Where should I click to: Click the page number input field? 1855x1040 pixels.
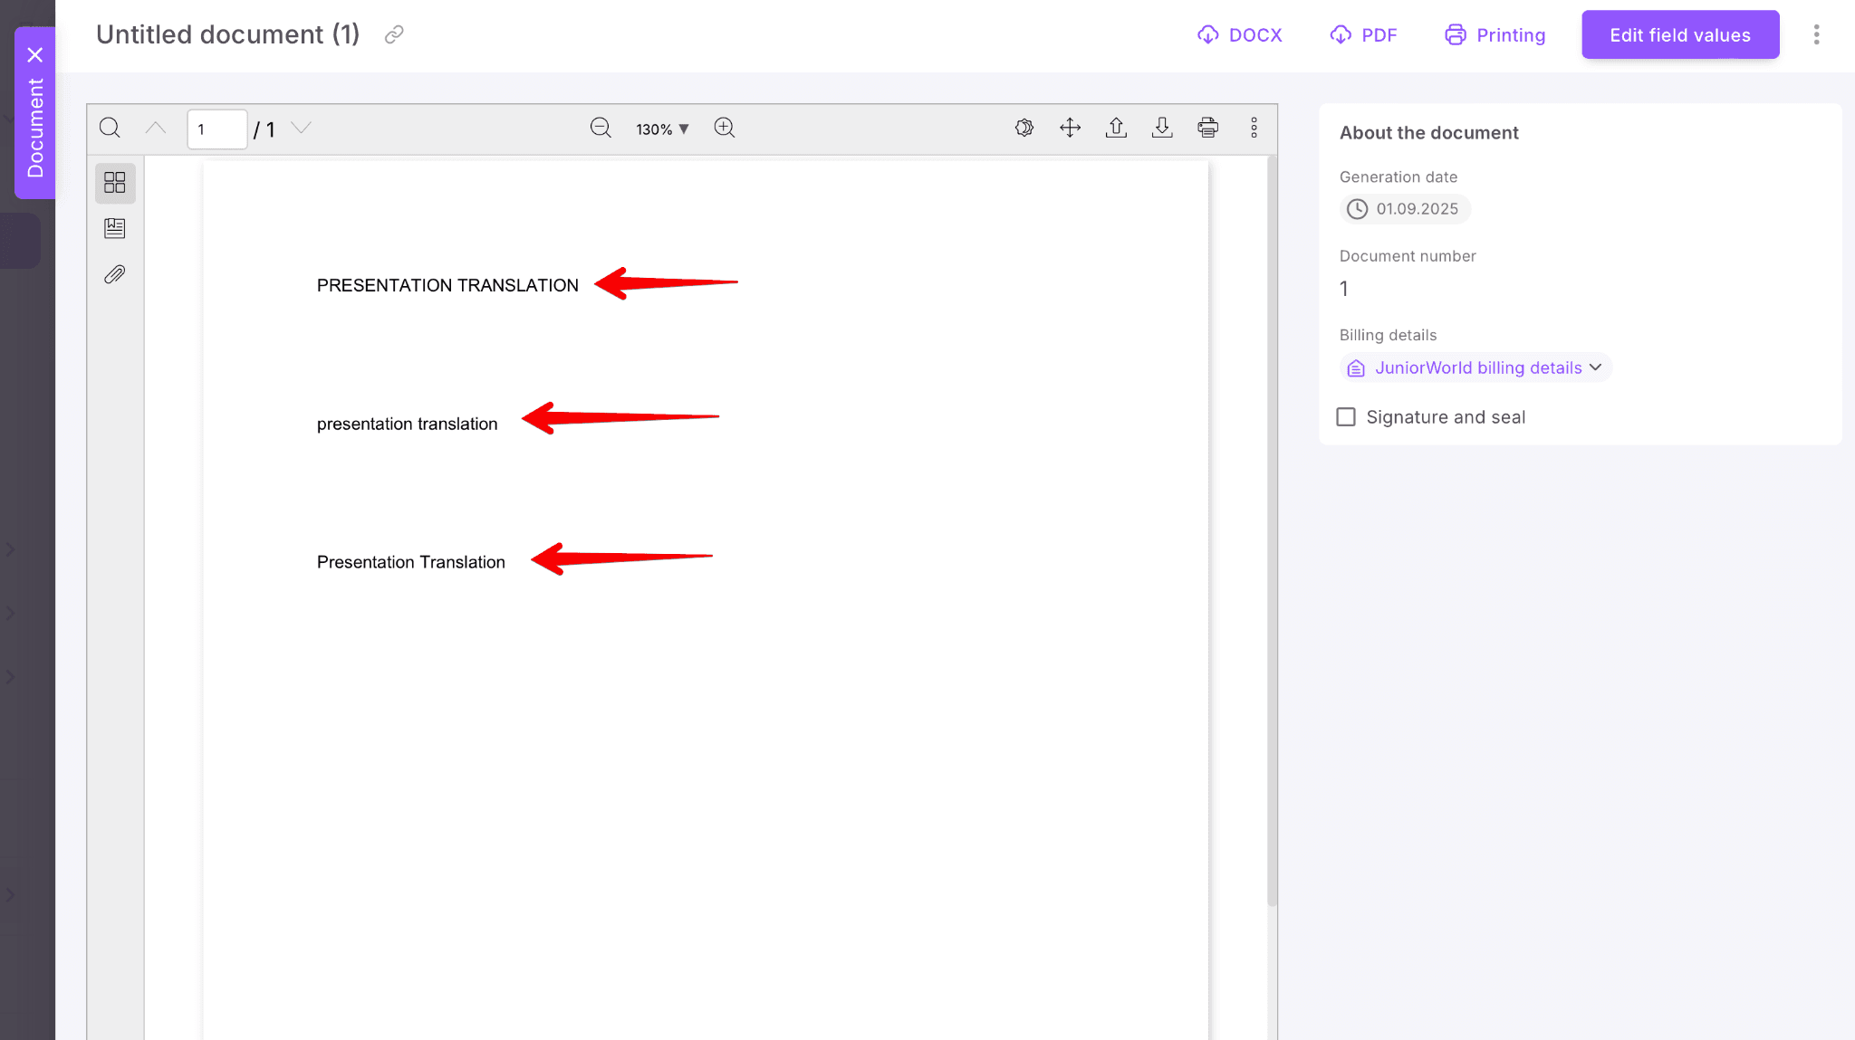pyautogui.click(x=216, y=129)
